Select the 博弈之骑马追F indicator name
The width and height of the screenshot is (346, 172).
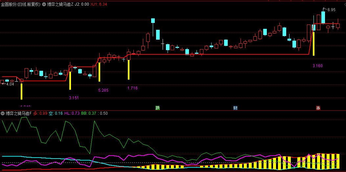tap(19, 113)
